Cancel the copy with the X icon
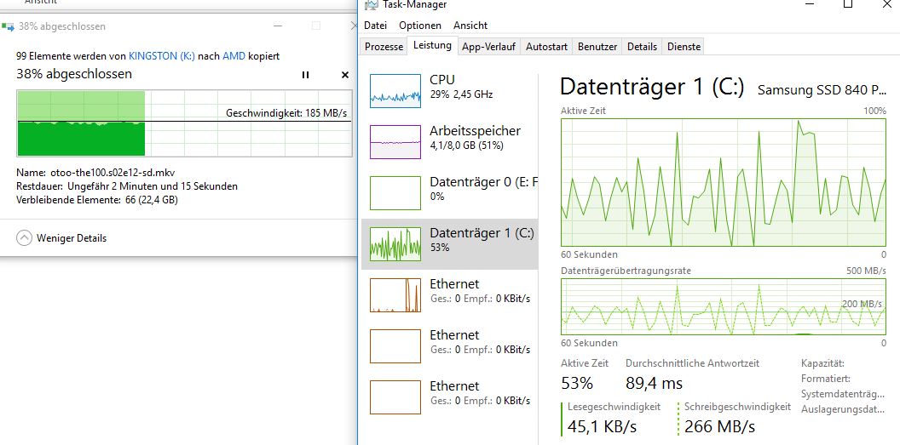Image resolution: width=900 pixels, height=445 pixels. [x=345, y=75]
